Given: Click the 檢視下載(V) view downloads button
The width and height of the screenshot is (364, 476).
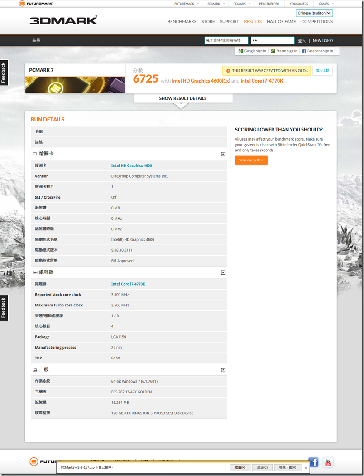Looking at the screenshot, I should [x=287, y=467].
